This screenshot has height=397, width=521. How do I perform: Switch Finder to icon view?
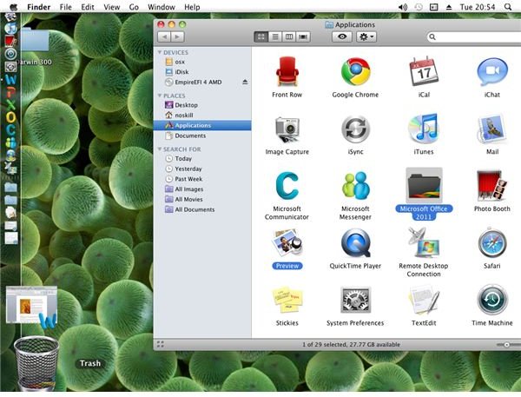click(x=261, y=36)
